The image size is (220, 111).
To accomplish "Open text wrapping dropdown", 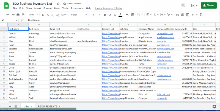I will click(x=163, y=15).
